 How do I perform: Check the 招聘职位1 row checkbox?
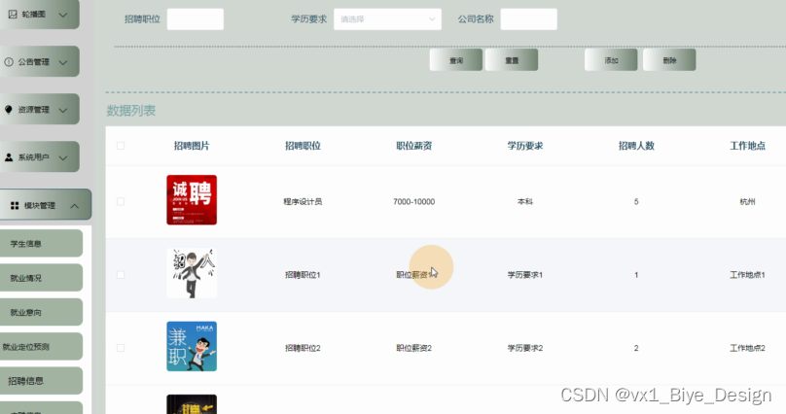click(121, 275)
